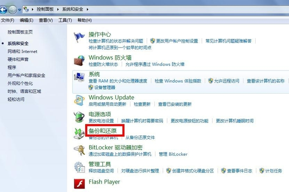
Task: Expand the arrow after 控制面板 in address bar
Action: [x=57, y=9]
